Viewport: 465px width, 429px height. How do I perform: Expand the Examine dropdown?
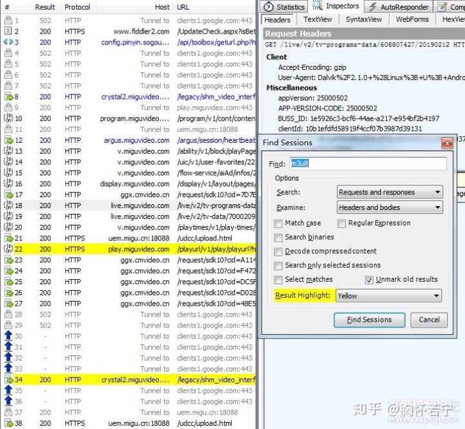tap(389, 207)
